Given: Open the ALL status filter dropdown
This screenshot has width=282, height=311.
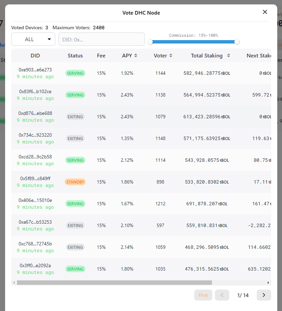Looking at the screenshot, I should click(33, 39).
